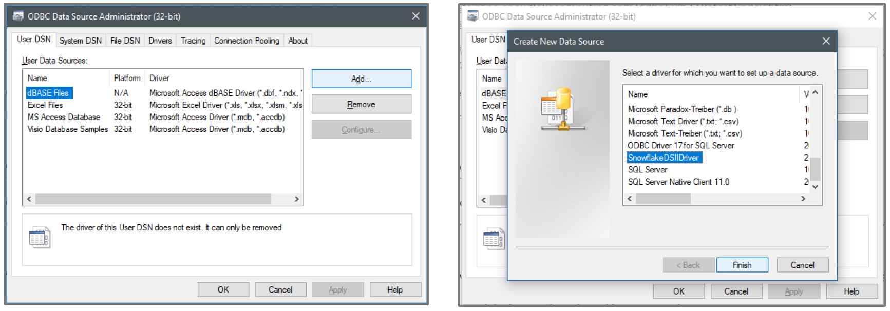Screen dimensions: 890x311
Task: Click the Add... button
Action: pyautogui.click(x=361, y=79)
